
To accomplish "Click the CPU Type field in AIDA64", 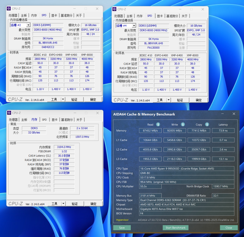I will tap(186, 169).
